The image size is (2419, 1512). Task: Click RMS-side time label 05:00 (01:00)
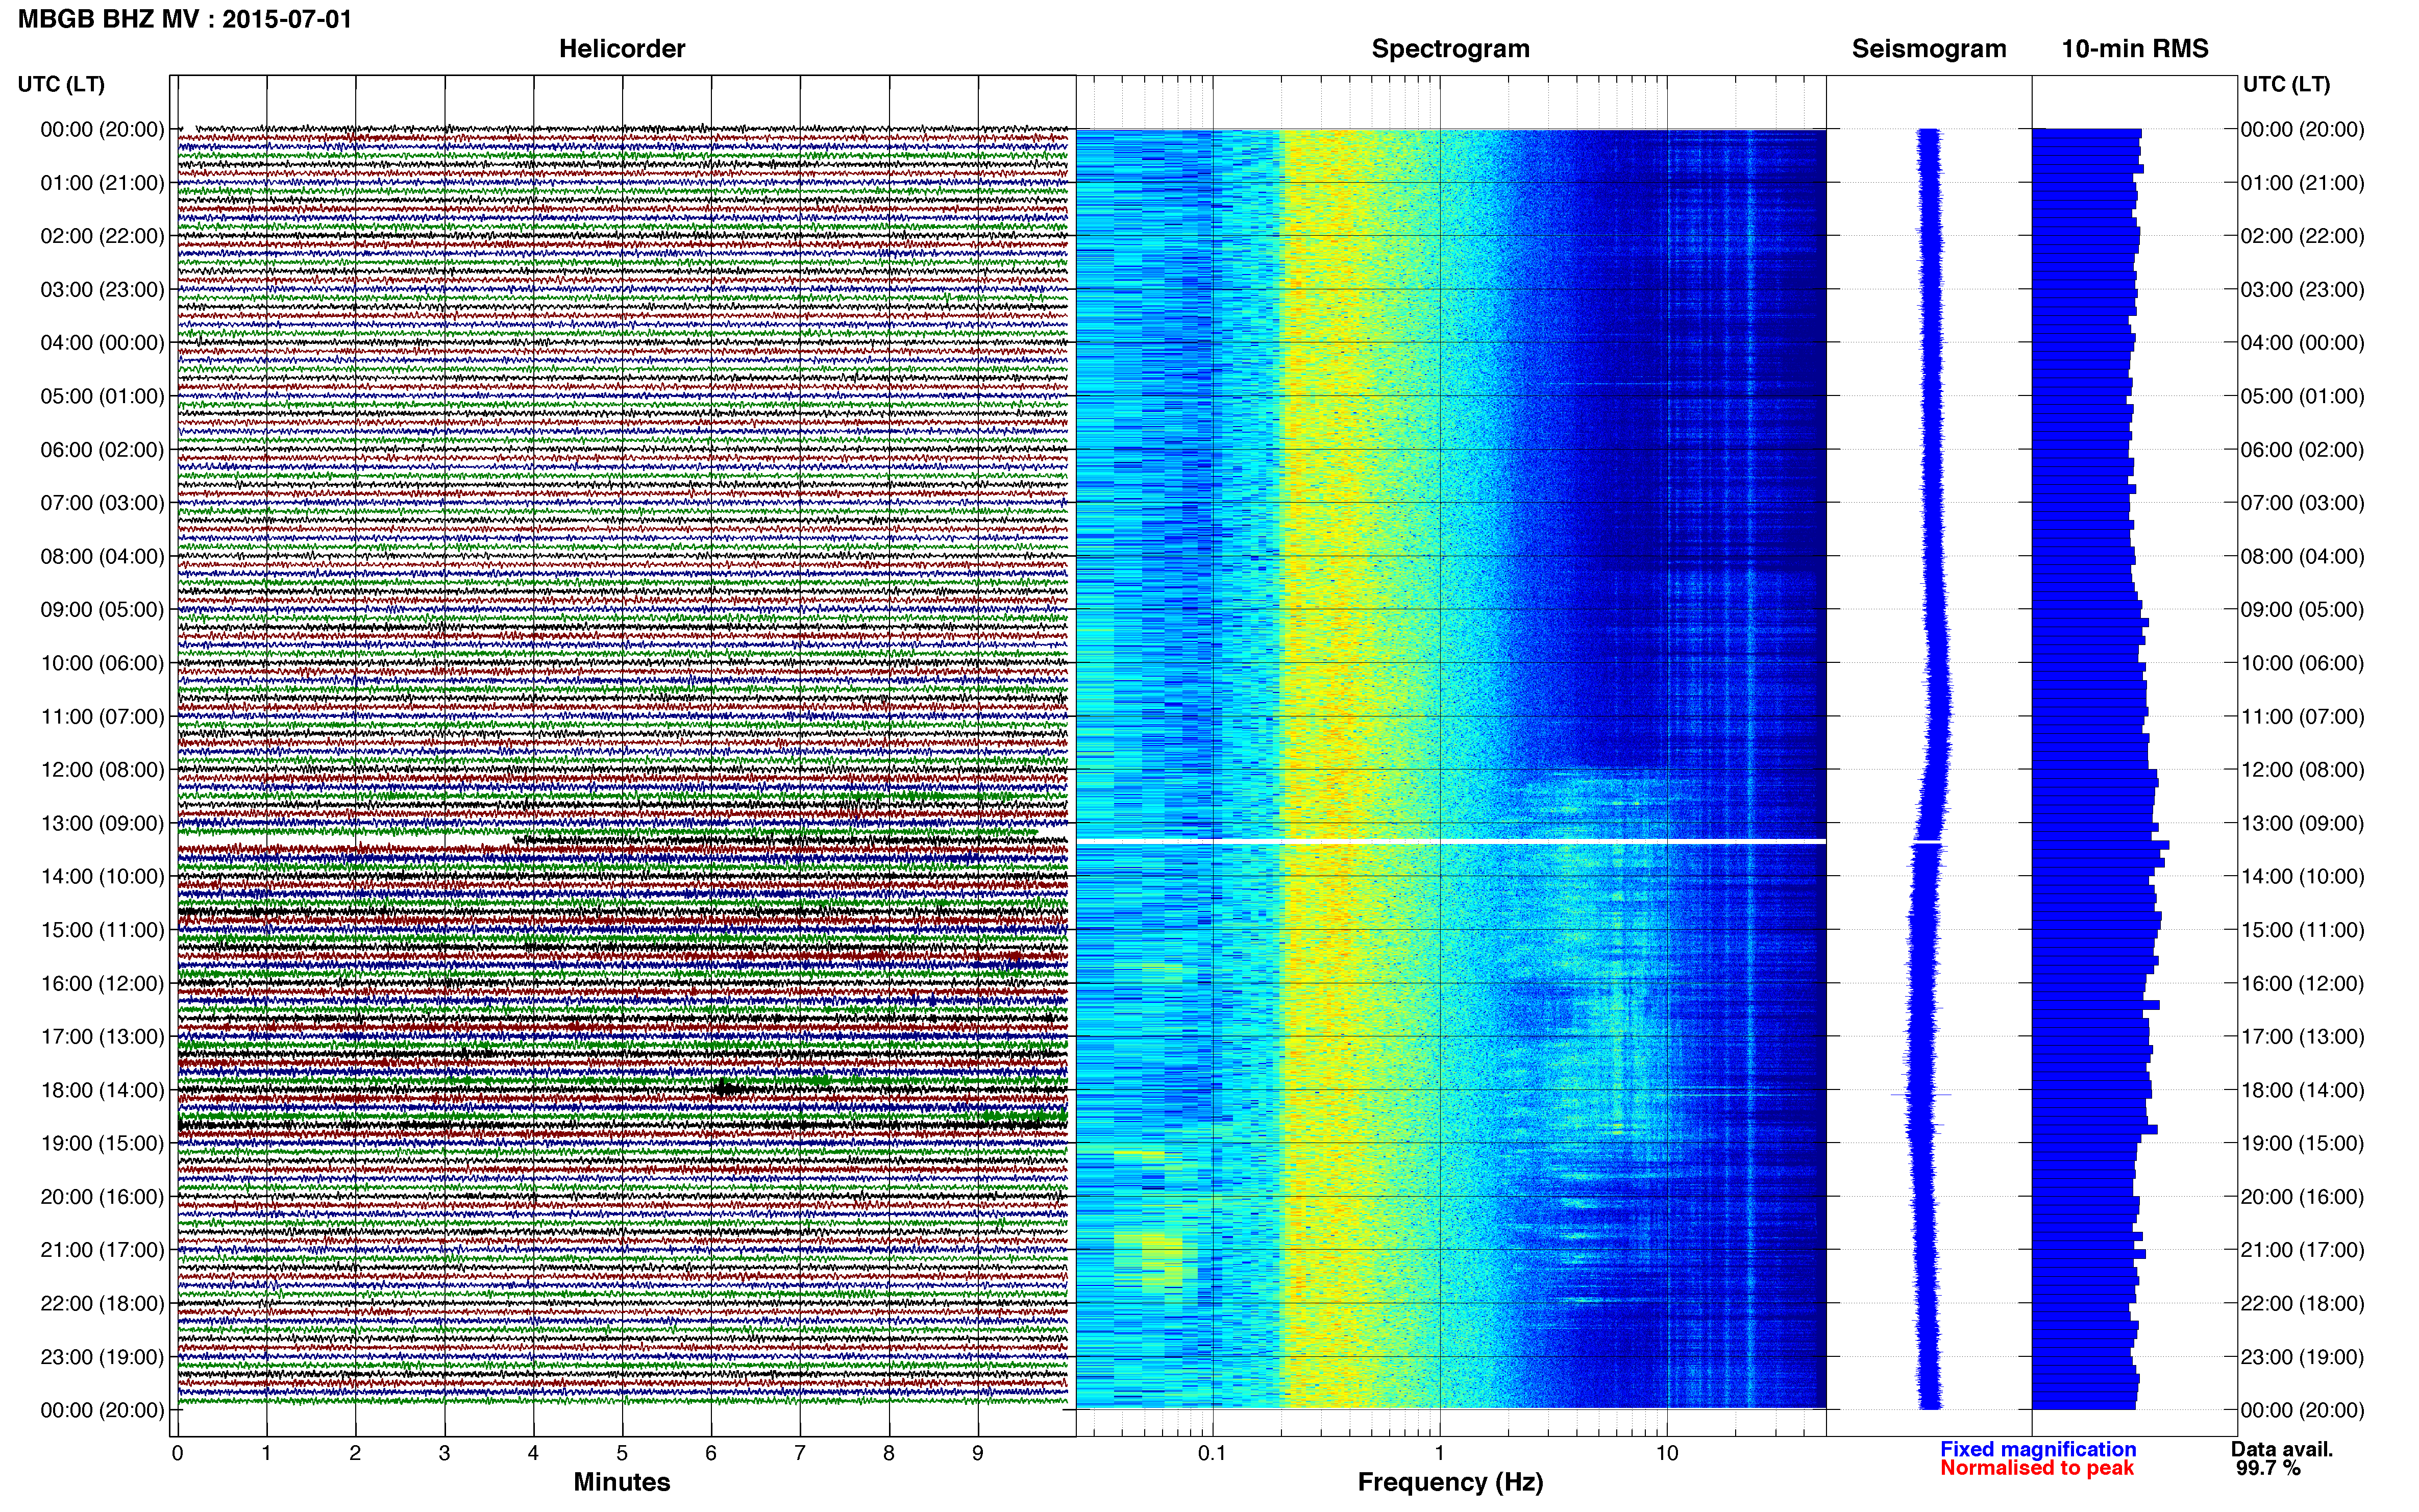[x=2302, y=396]
